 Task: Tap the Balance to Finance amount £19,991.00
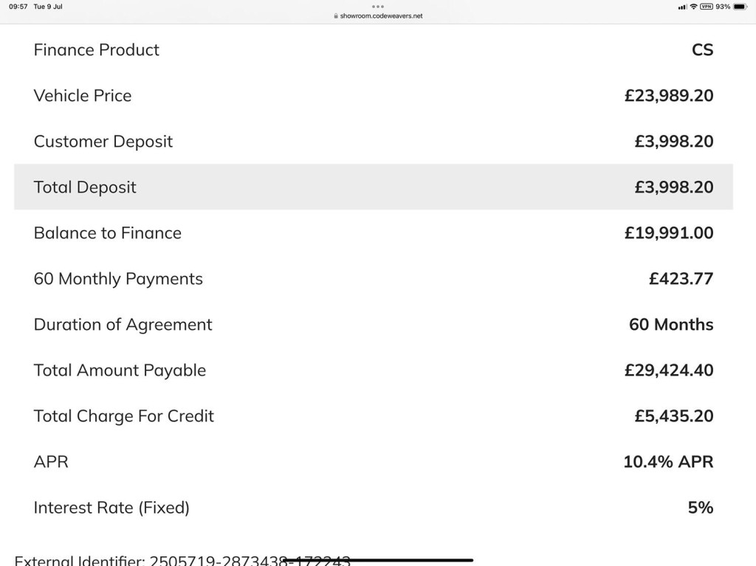click(669, 233)
